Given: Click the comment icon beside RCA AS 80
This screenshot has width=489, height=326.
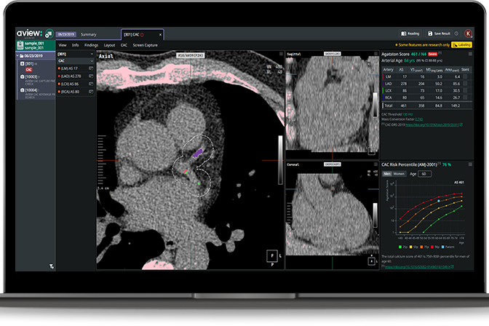Looking at the screenshot, I should point(91,92).
